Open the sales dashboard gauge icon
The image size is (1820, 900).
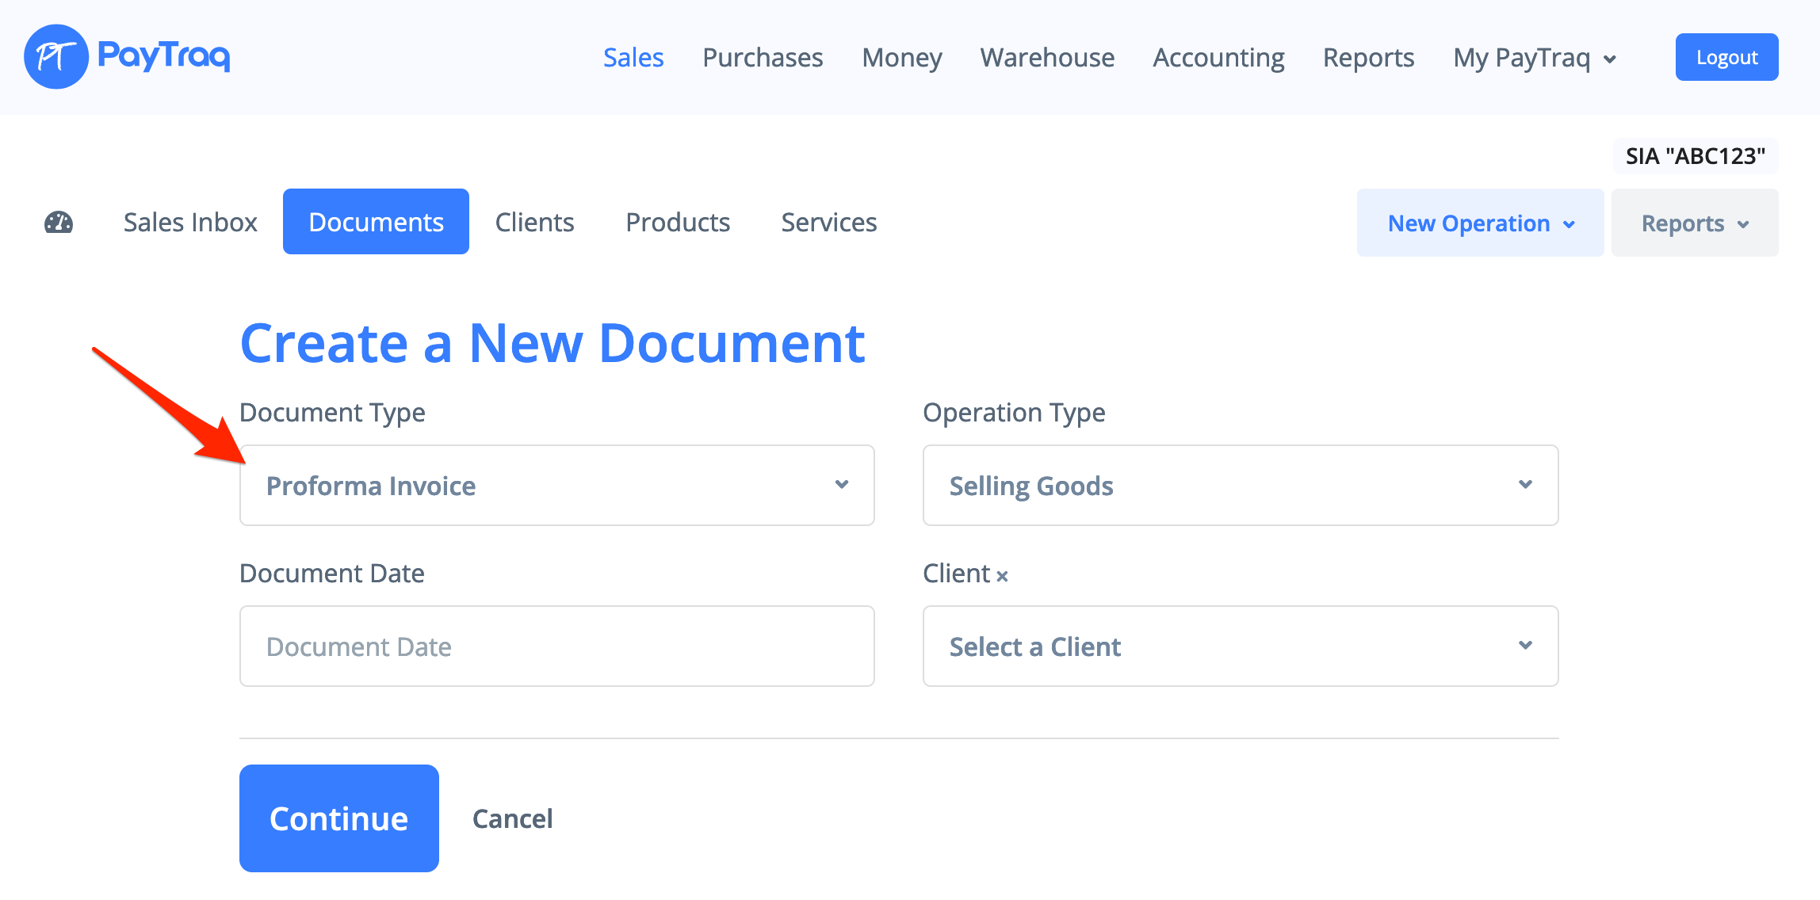[x=59, y=223]
